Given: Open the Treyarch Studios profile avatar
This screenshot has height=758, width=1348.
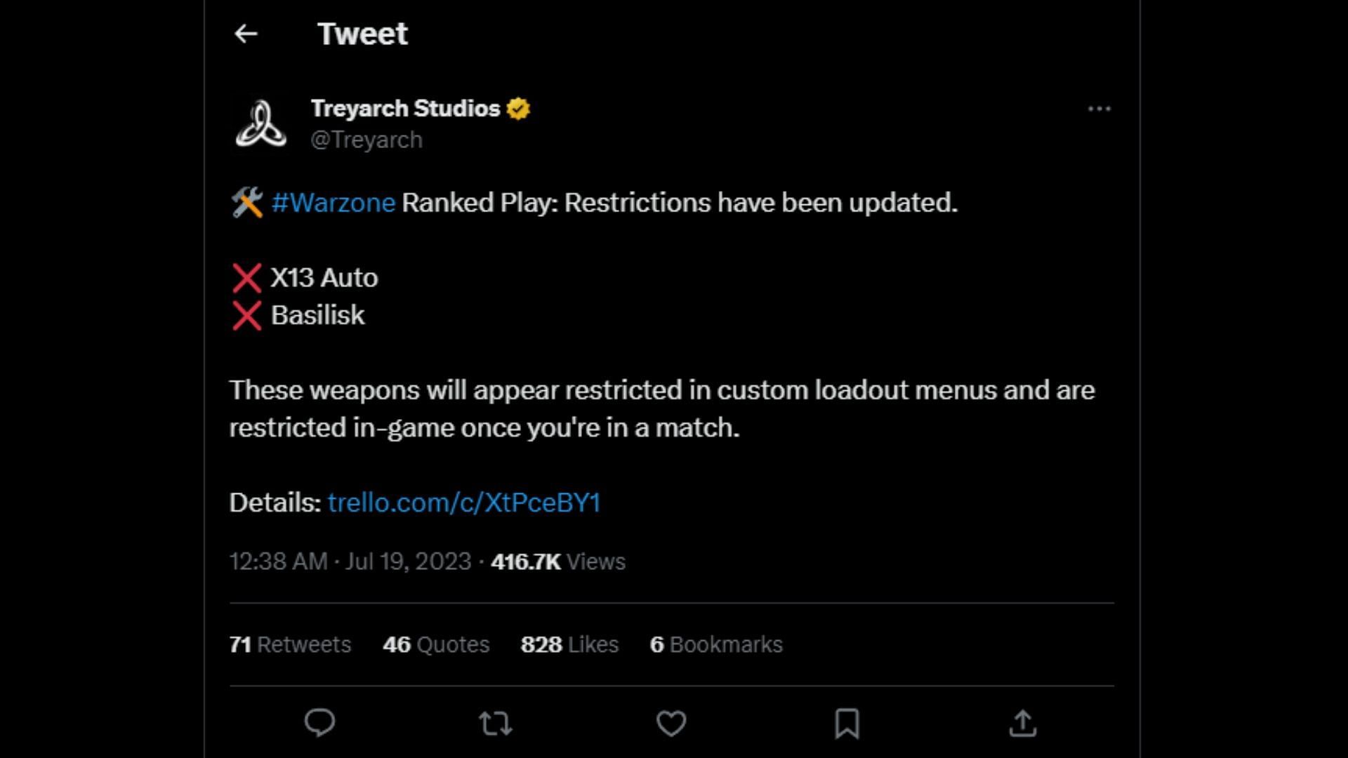Looking at the screenshot, I should click(260, 124).
